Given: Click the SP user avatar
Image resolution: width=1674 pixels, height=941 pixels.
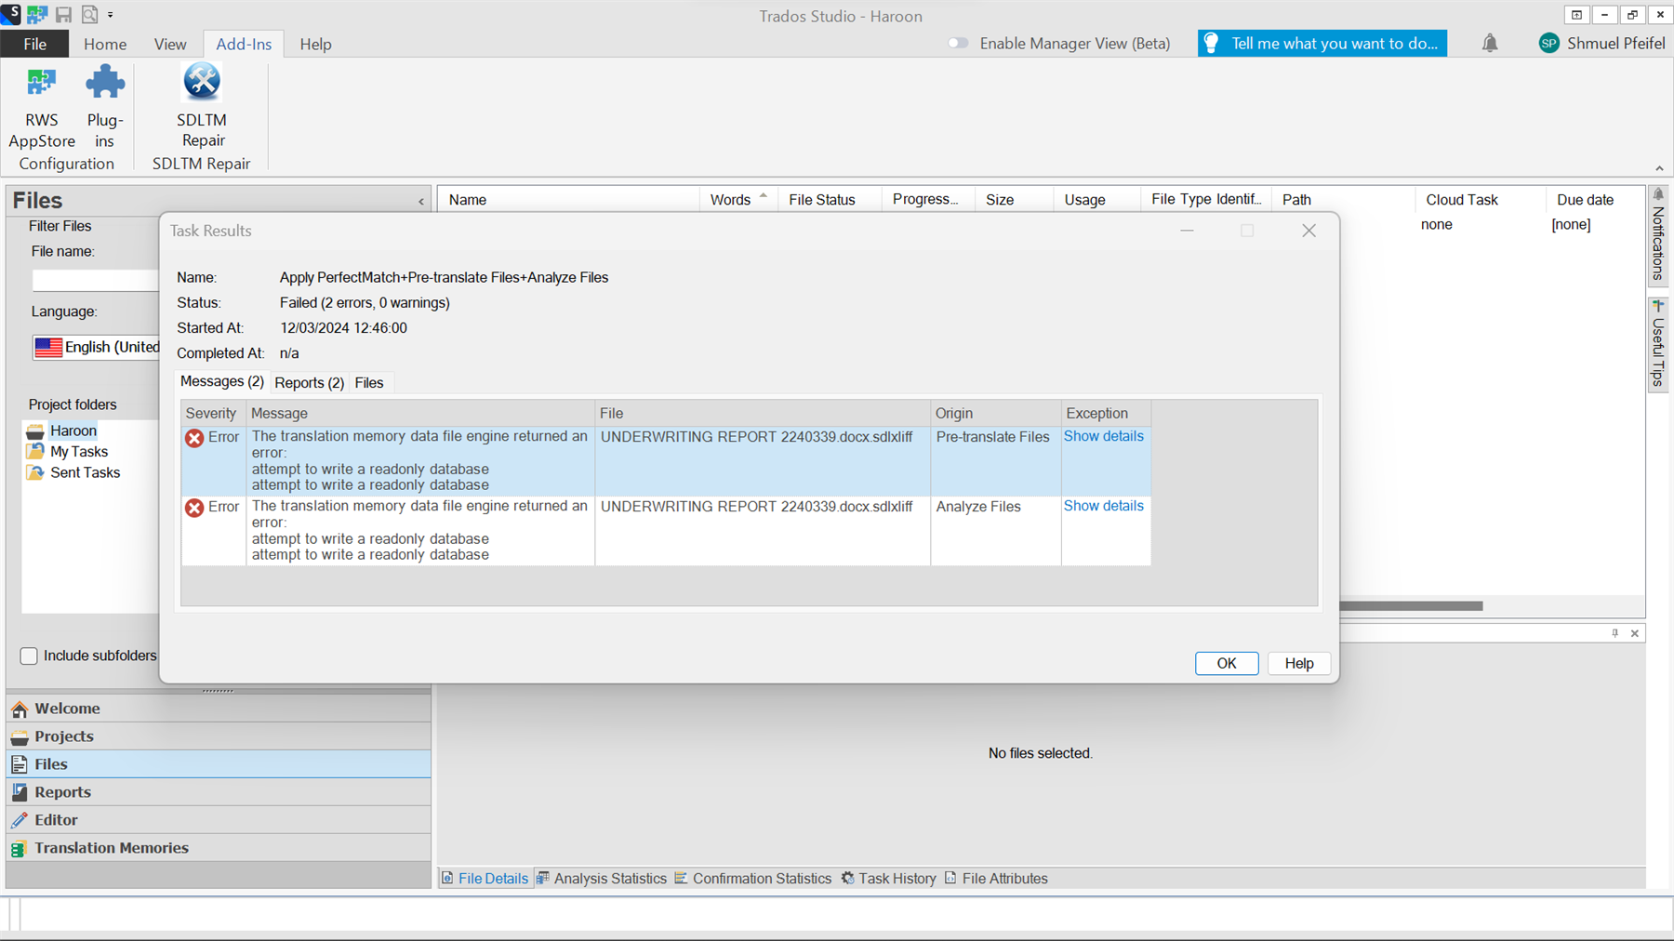Looking at the screenshot, I should (1548, 43).
